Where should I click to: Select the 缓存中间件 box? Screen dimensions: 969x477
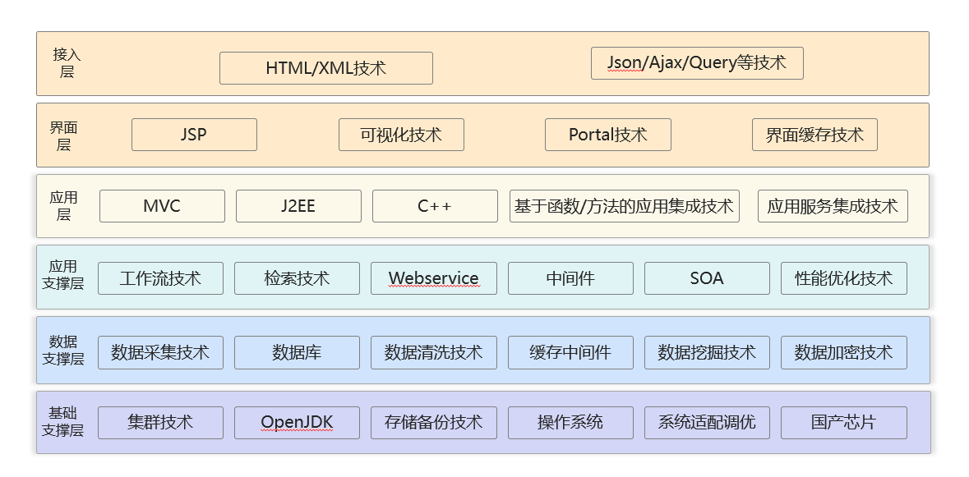tap(570, 352)
